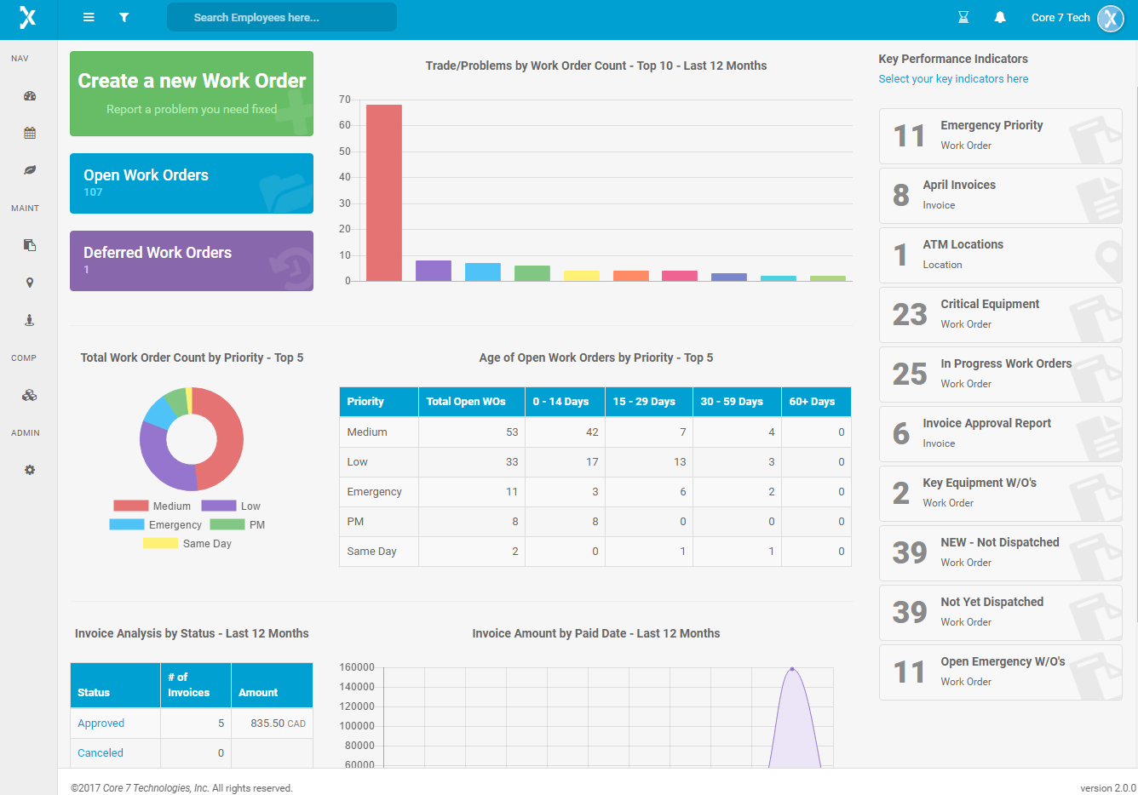Click the 60+ Days column header
Viewport: 1138px width, 795px height.
pyautogui.click(x=816, y=402)
